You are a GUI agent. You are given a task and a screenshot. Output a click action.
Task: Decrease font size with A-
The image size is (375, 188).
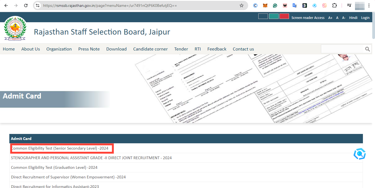coord(344,18)
